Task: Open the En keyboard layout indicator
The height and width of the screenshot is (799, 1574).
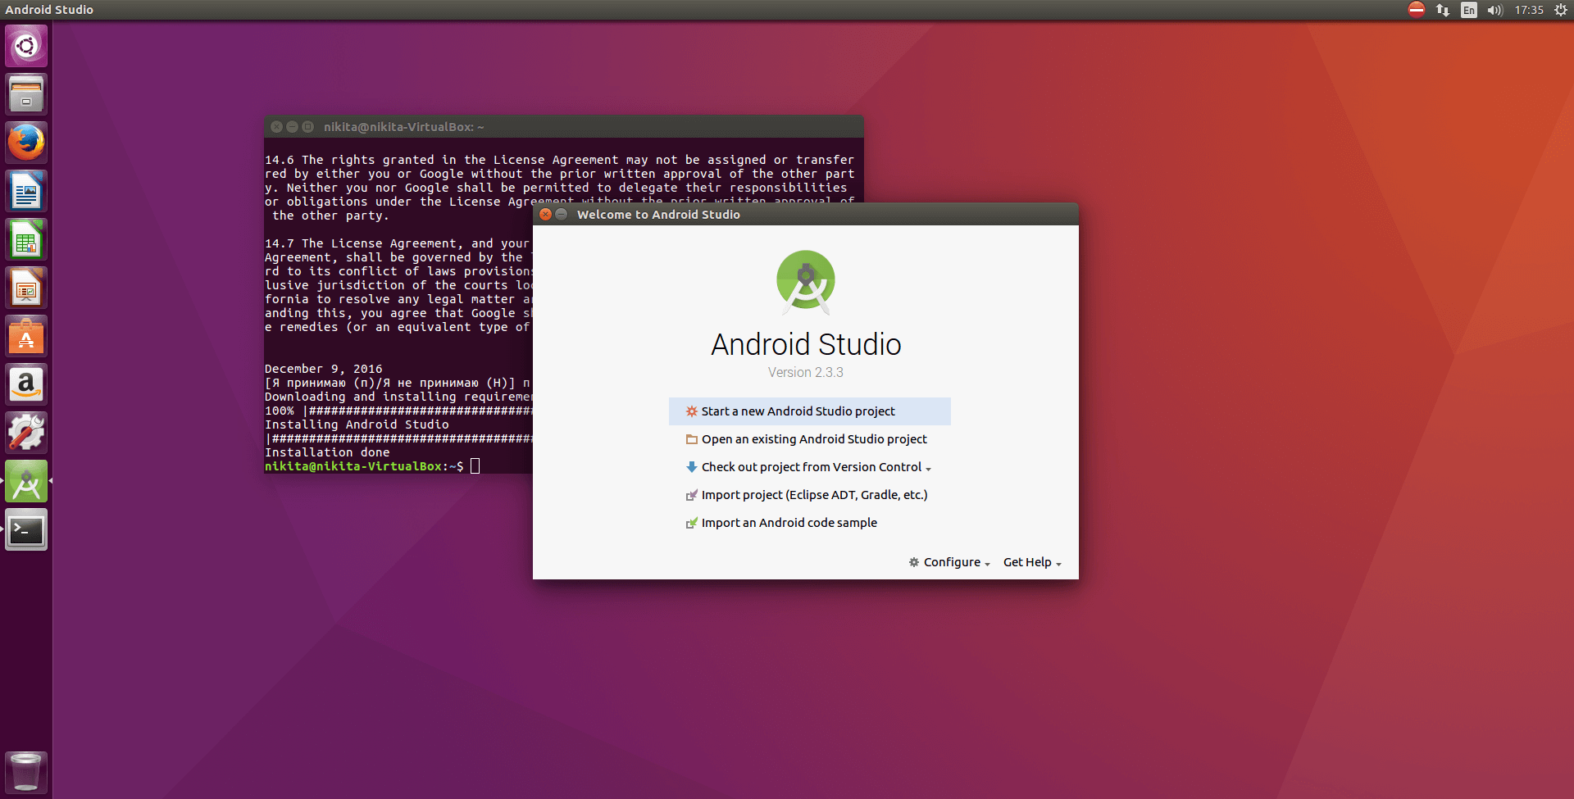Action: click(1469, 10)
